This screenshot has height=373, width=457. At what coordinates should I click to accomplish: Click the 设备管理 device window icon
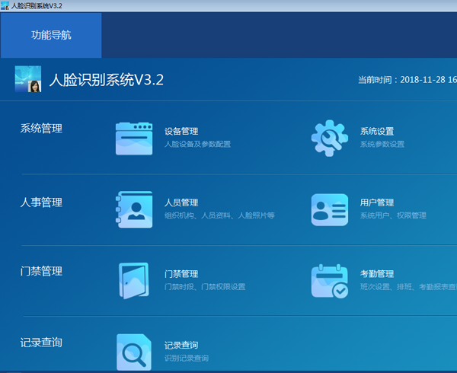(x=134, y=138)
